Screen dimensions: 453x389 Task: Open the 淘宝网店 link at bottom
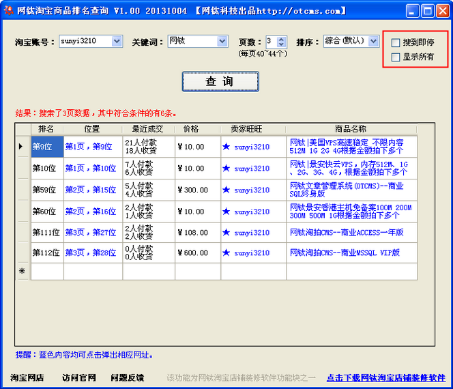pyautogui.click(x=27, y=377)
